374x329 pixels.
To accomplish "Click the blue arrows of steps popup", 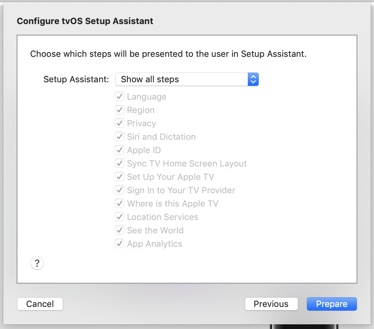I will (x=253, y=80).
